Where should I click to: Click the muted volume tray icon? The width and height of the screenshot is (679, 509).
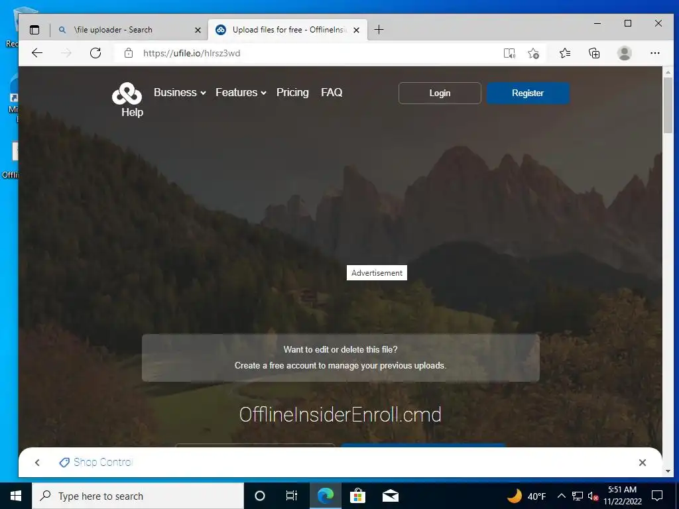click(593, 496)
